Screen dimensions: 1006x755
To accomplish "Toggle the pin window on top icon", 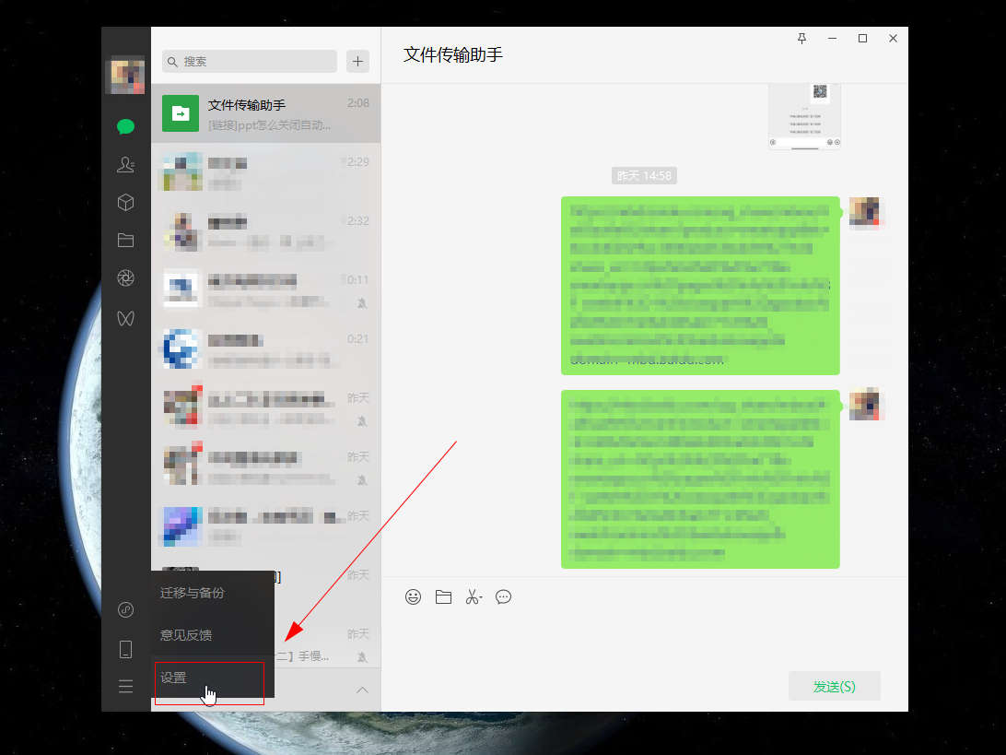I will click(x=801, y=39).
